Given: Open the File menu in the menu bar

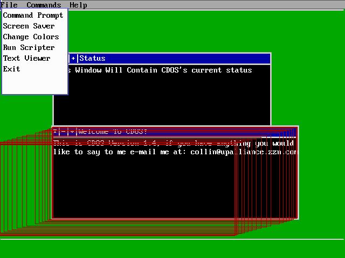Looking at the screenshot, I should tap(9, 5).
